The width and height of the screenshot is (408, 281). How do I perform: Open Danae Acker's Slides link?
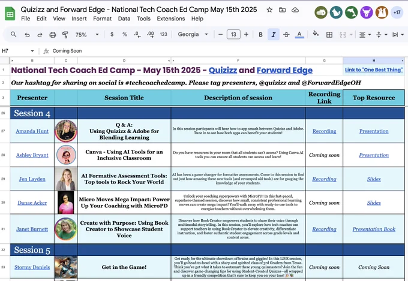pyautogui.click(x=374, y=203)
